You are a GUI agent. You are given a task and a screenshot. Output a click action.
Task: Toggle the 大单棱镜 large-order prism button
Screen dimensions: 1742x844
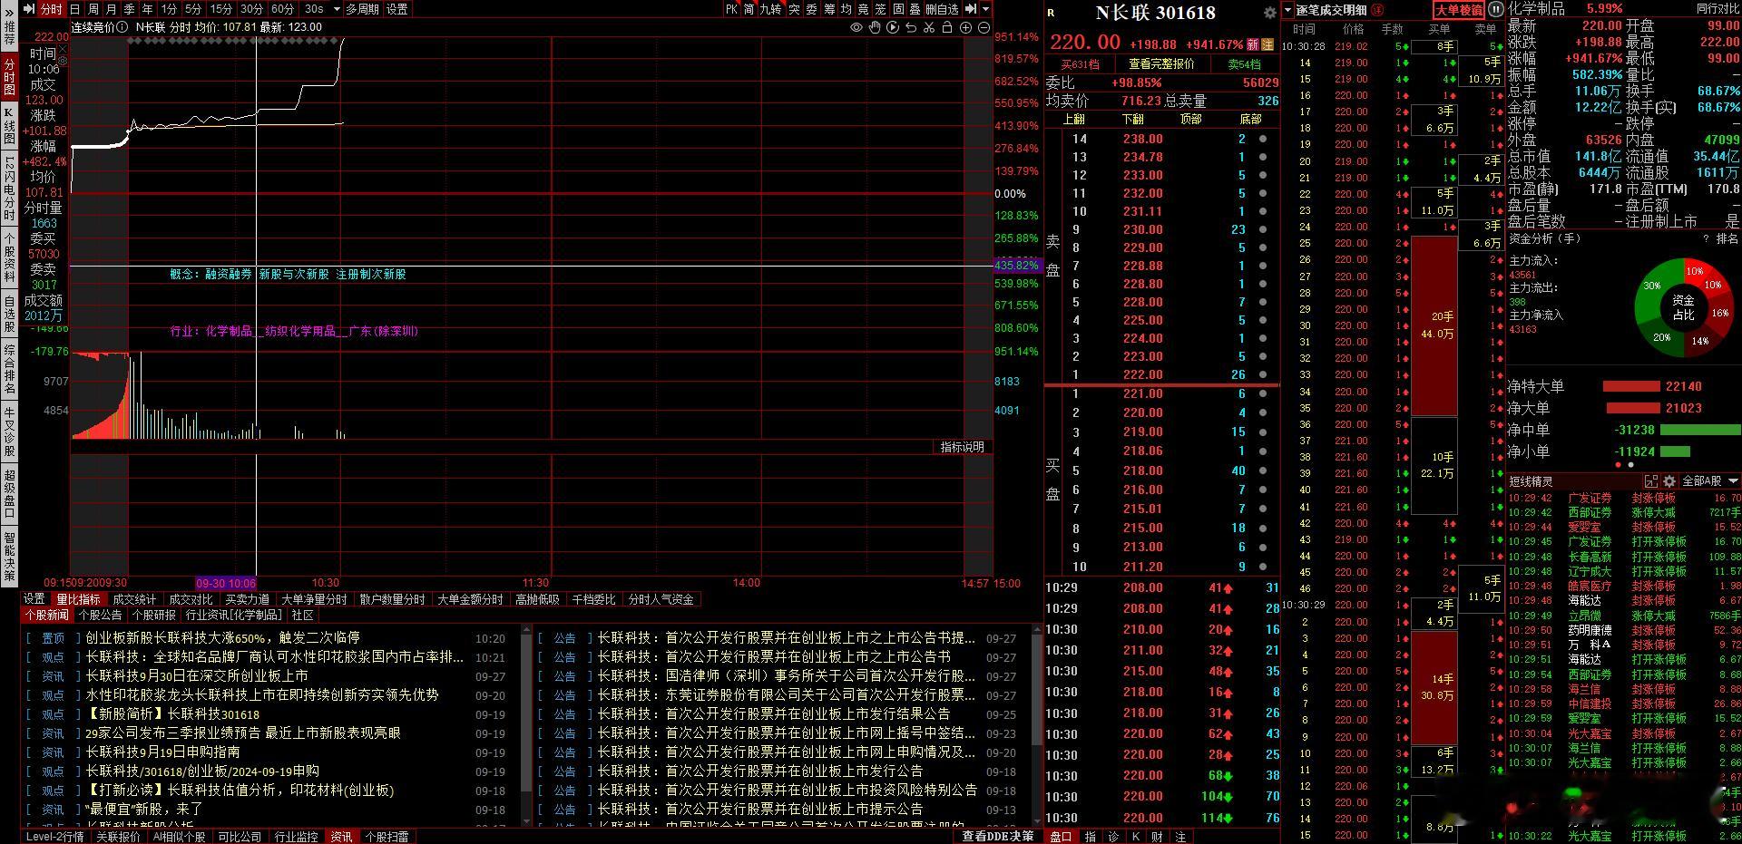(x=1459, y=10)
